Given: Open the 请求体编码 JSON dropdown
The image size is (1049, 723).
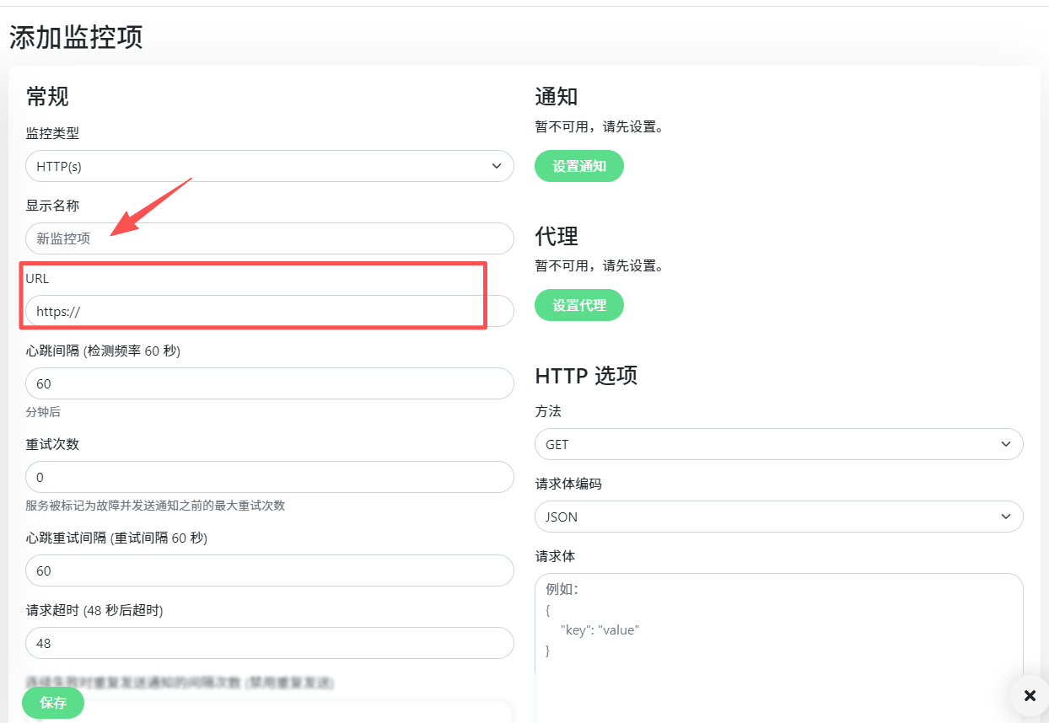Looking at the screenshot, I should coord(778,517).
